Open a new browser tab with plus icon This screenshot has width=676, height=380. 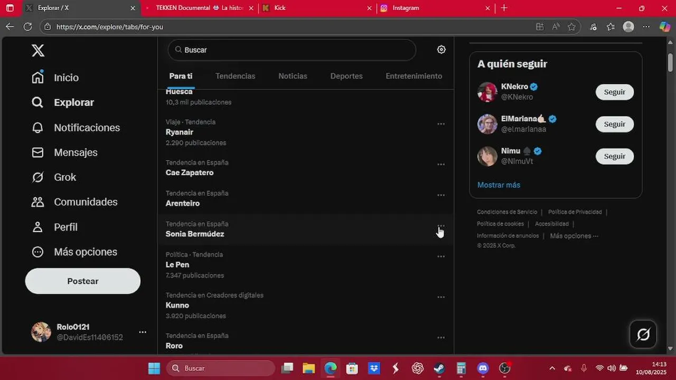[504, 8]
